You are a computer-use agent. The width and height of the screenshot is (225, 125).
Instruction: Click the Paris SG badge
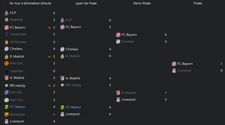6,92
